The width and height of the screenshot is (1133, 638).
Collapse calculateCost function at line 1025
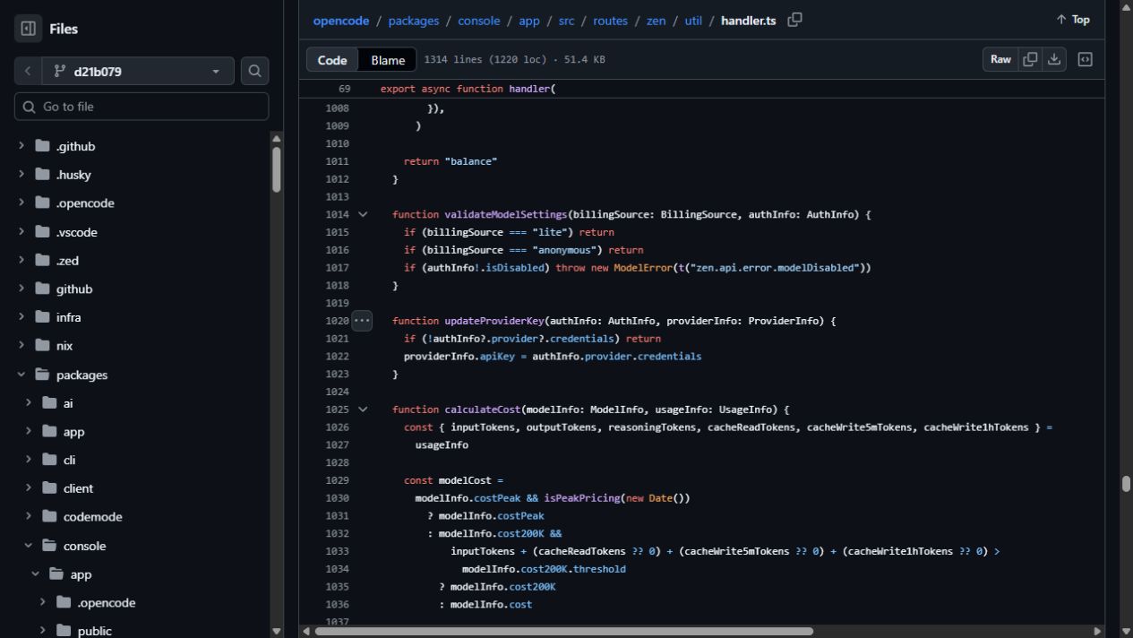[x=363, y=410]
